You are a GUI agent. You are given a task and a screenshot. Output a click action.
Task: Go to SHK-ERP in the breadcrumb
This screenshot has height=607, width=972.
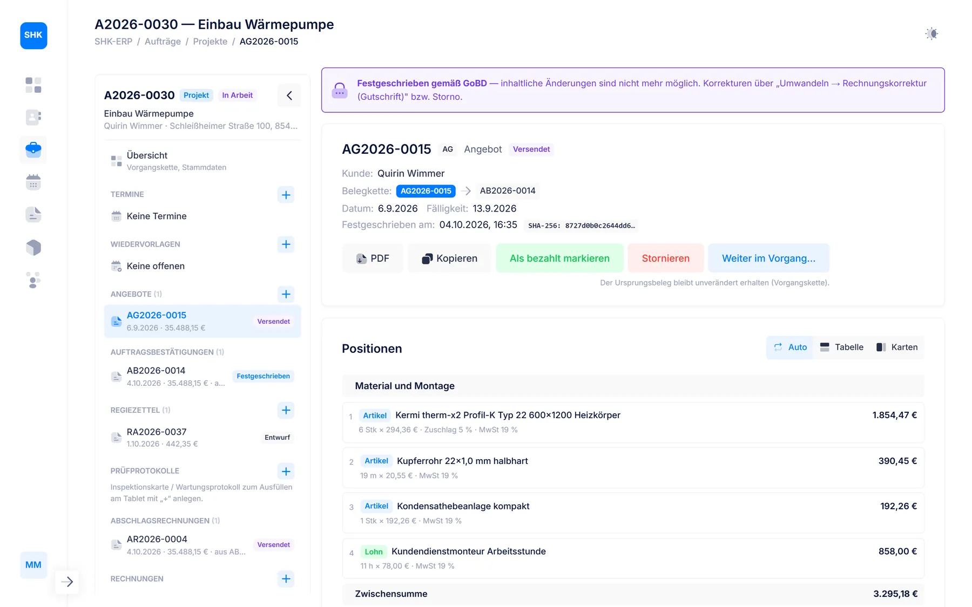[x=113, y=42]
